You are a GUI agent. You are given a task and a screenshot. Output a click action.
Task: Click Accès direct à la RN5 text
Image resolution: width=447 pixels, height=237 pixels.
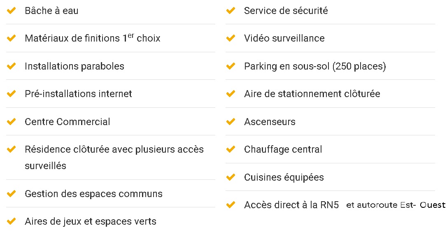point(291,205)
